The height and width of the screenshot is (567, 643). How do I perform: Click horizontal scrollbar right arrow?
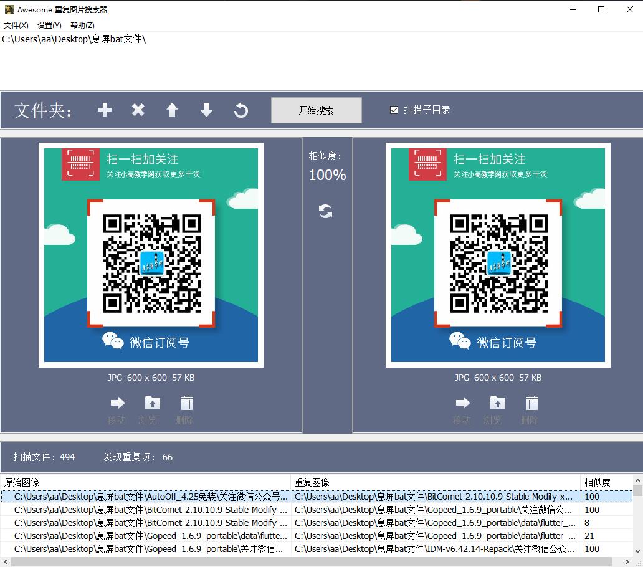(627, 561)
